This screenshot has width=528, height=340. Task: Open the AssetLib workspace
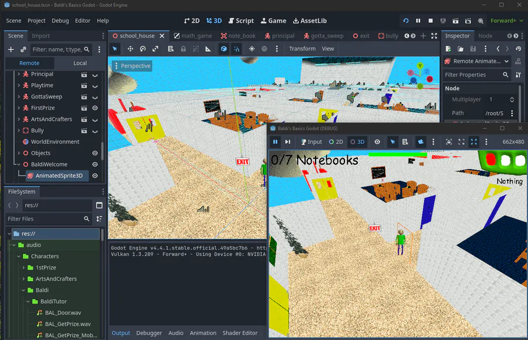(x=310, y=21)
